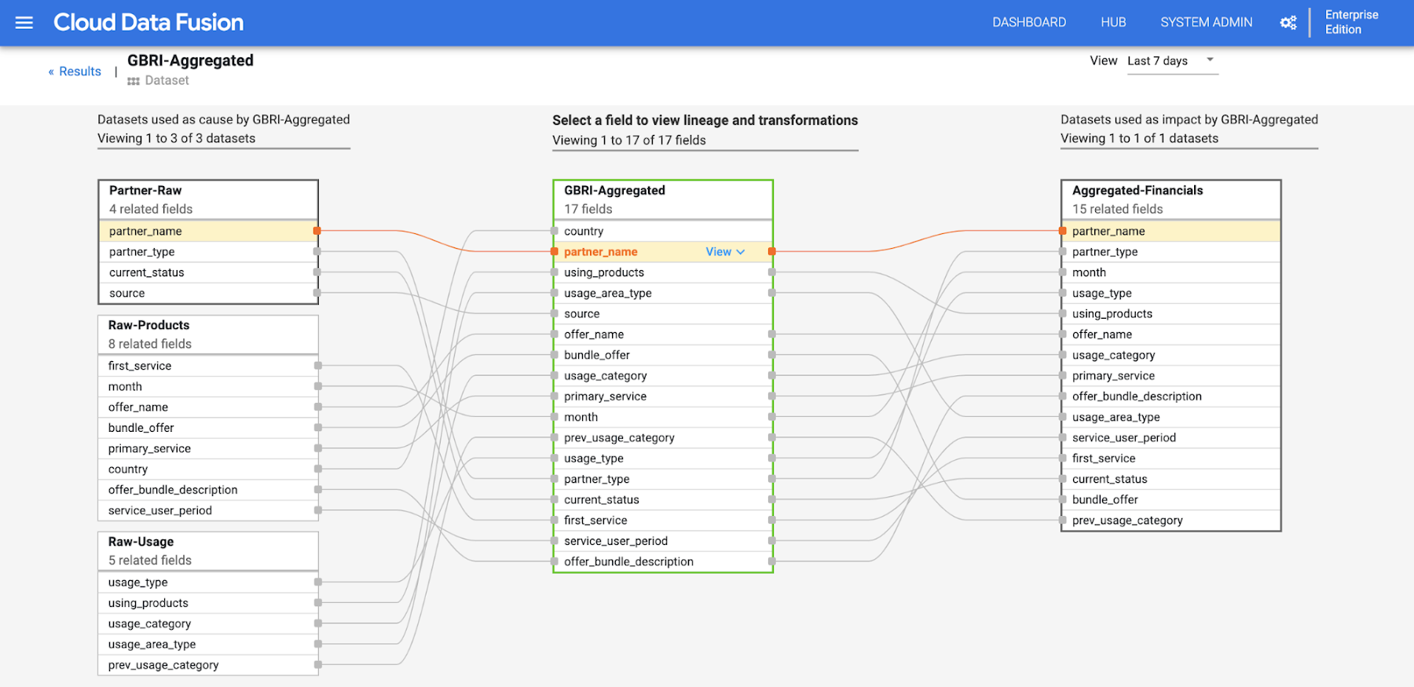Select offer_name in Aggregated-Financials
Viewport: 1414px width, 687px height.
point(1171,334)
